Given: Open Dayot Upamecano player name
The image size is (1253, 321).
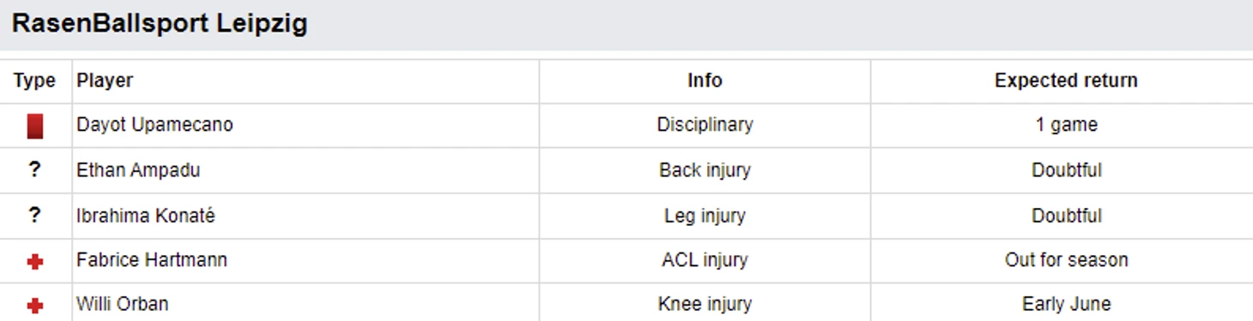Looking at the screenshot, I should click(x=154, y=125).
